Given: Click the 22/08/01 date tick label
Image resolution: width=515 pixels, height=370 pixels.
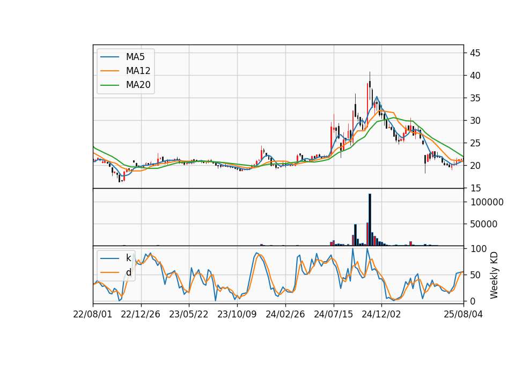Looking at the screenshot, I should point(93,314).
